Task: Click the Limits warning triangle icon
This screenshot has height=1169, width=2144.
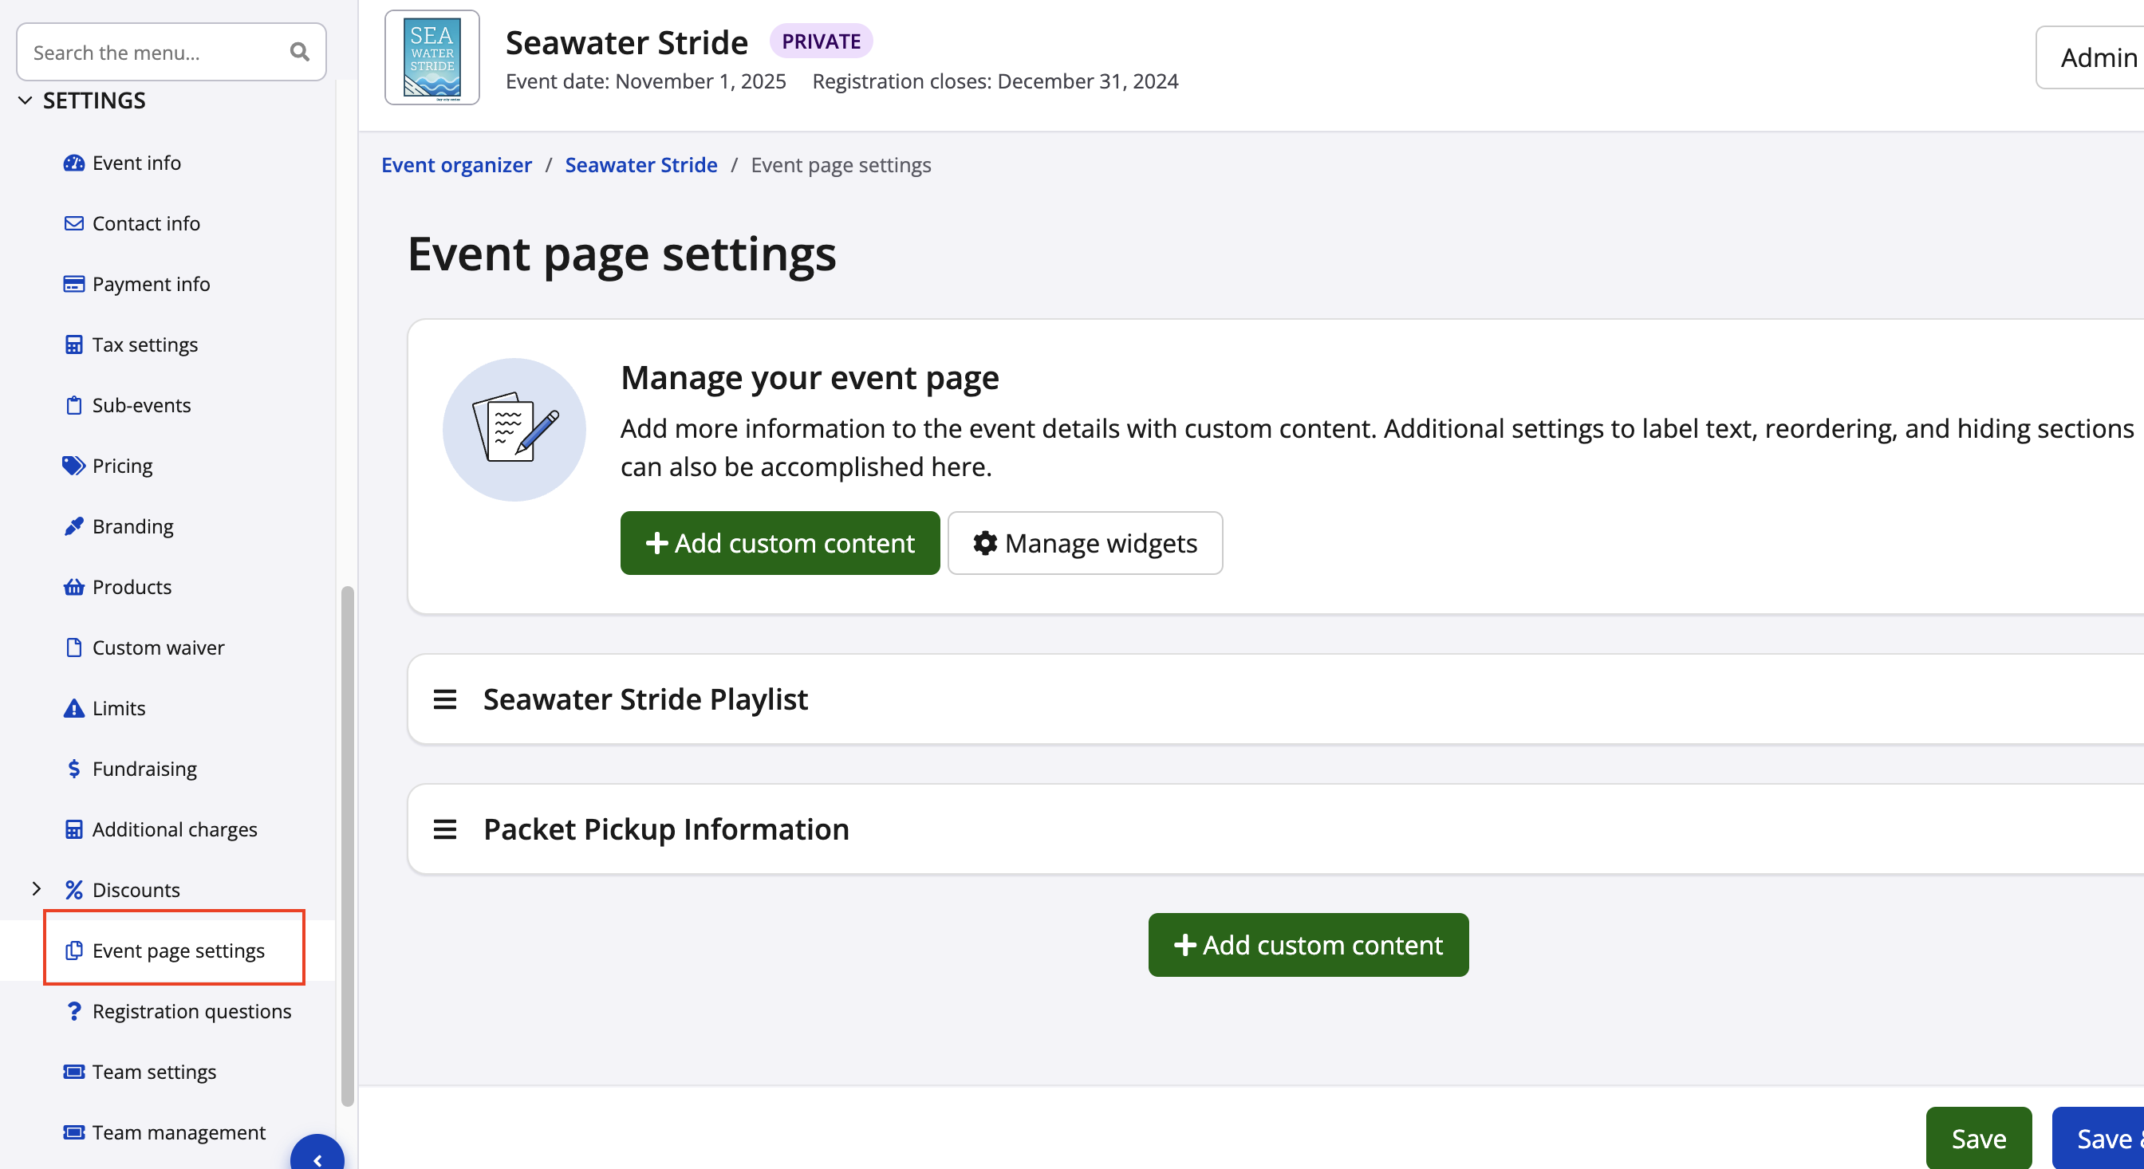Action: (x=73, y=708)
